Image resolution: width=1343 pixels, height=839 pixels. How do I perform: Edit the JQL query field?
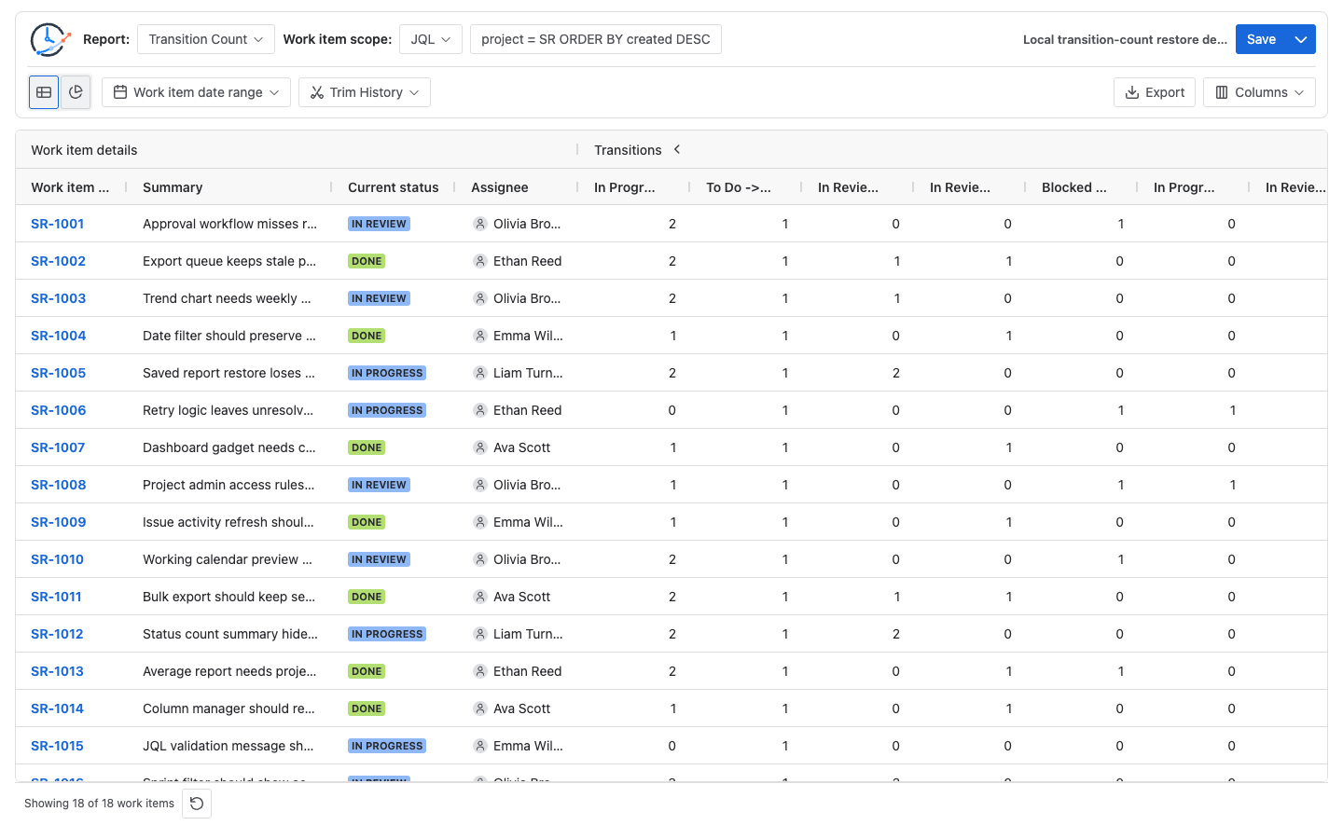coord(596,39)
